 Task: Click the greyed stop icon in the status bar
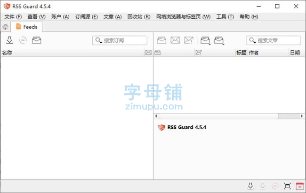275,186
